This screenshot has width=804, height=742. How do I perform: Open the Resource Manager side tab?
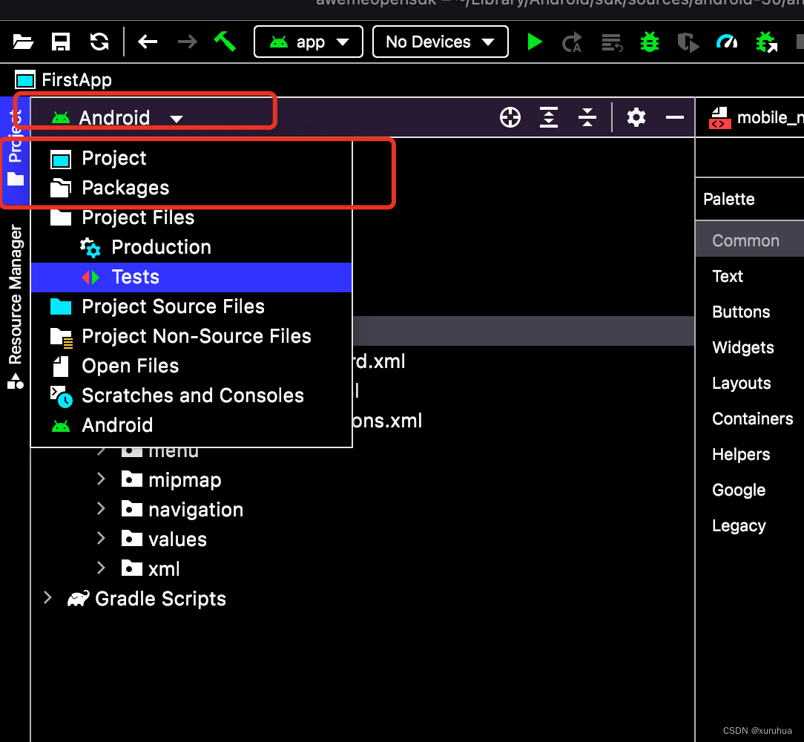coord(15,306)
